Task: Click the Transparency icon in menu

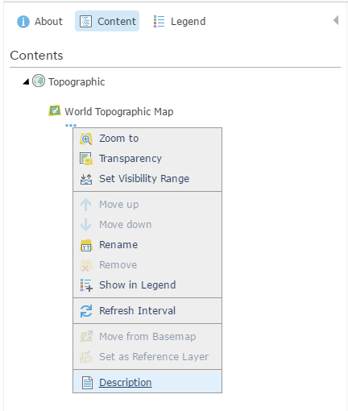Action: point(86,159)
